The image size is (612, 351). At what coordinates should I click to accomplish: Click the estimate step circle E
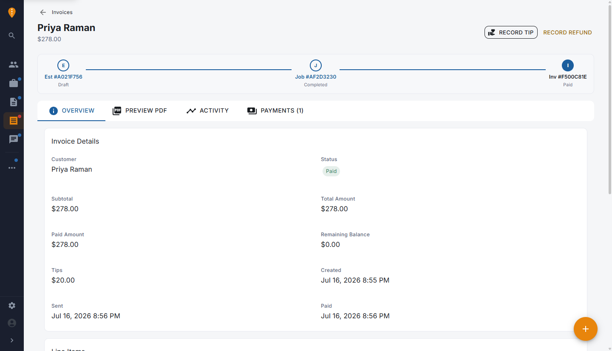63,65
